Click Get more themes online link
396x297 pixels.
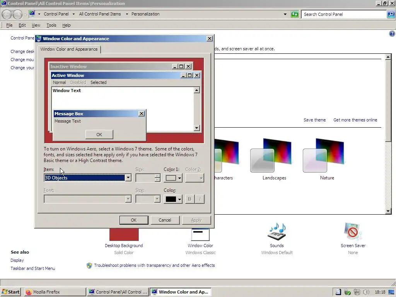coord(355,120)
